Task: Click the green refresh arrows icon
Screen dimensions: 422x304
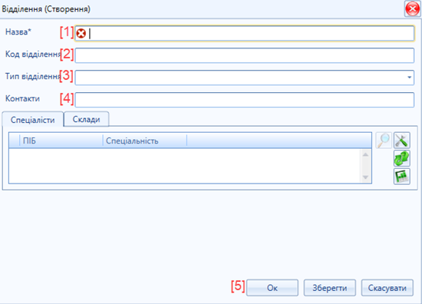Action: click(402, 158)
